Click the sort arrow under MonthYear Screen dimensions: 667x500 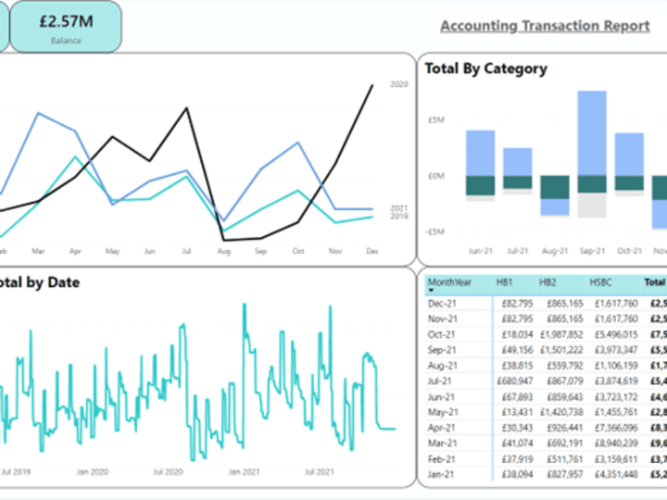[431, 291]
